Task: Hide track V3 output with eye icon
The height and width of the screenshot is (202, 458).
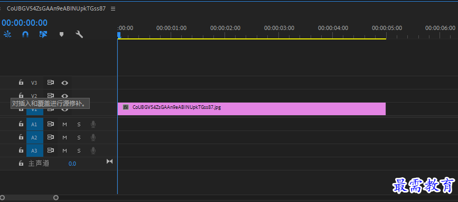Action: [64, 83]
